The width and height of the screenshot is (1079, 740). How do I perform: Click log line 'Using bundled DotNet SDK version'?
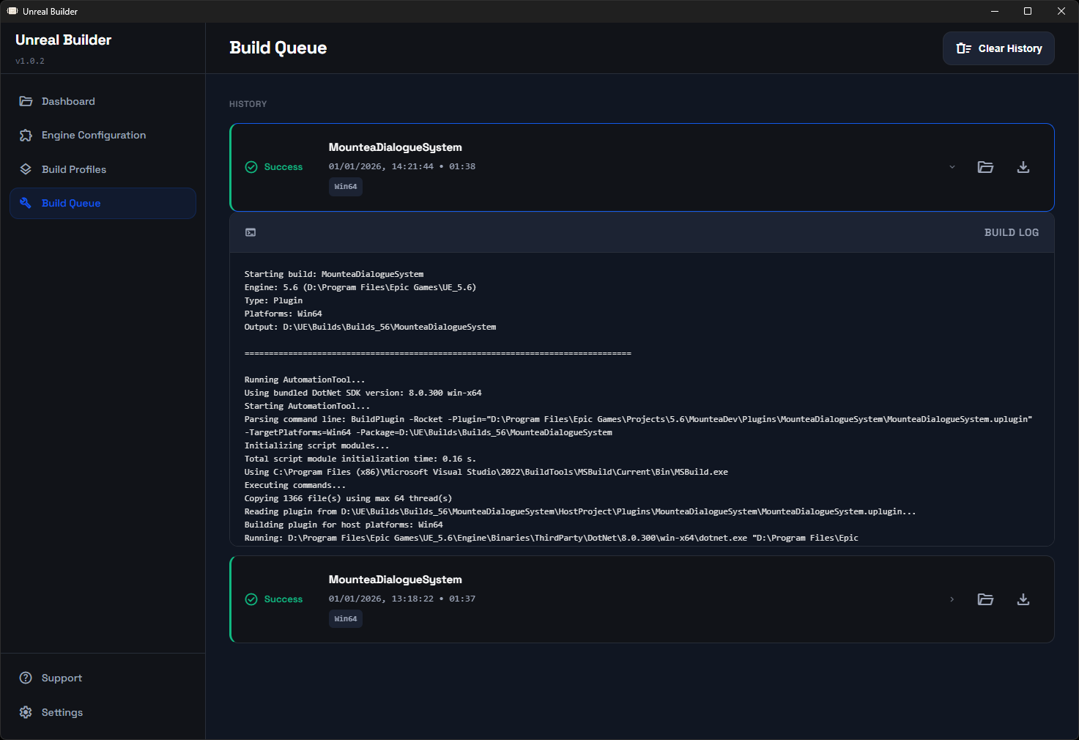click(x=363, y=393)
